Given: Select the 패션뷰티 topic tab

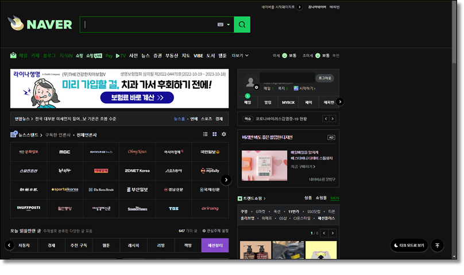Looking at the screenshot, I should (215, 245).
